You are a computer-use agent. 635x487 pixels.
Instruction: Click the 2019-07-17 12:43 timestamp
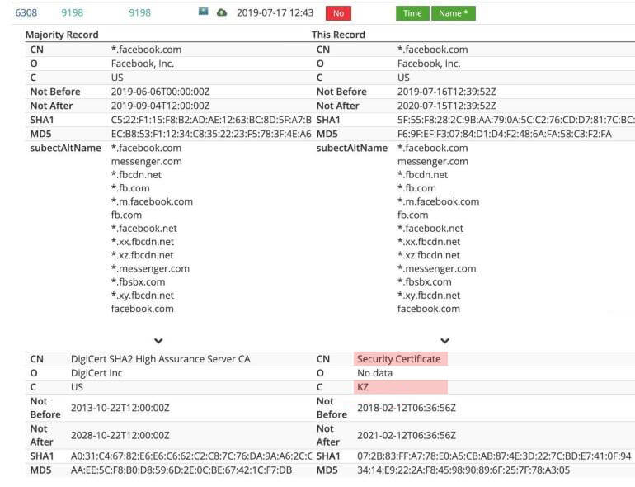pyautogui.click(x=275, y=13)
